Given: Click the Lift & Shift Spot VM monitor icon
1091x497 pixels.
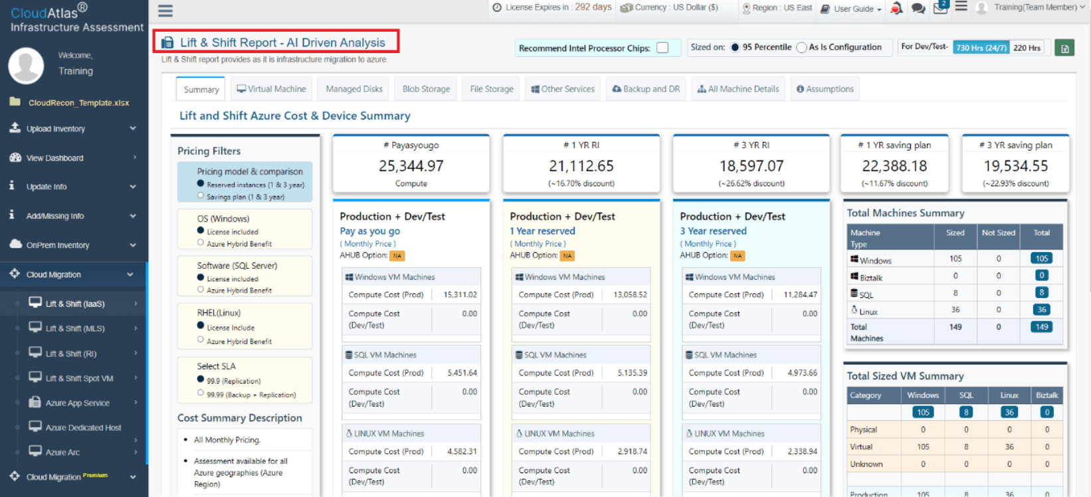Looking at the screenshot, I should click(35, 377).
